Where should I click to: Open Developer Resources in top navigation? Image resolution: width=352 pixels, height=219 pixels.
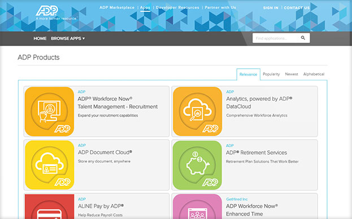coord(177,7)
